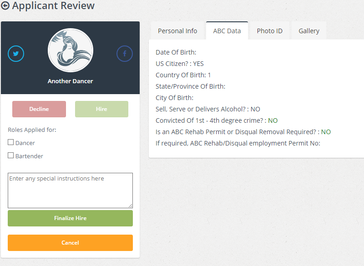The height and width of the screenshot is (266, 364).
Task: Click the text area resize handle
Action: 131,206
